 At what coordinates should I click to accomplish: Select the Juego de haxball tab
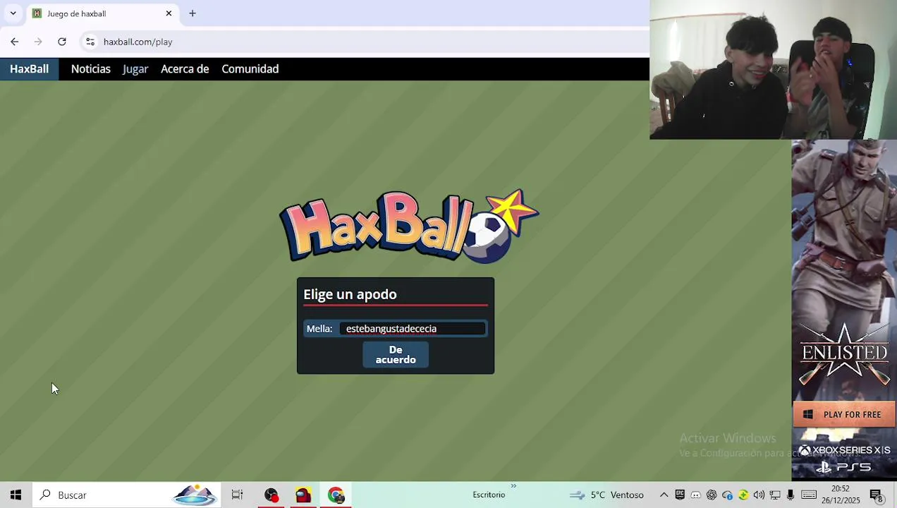pos(102,13)
